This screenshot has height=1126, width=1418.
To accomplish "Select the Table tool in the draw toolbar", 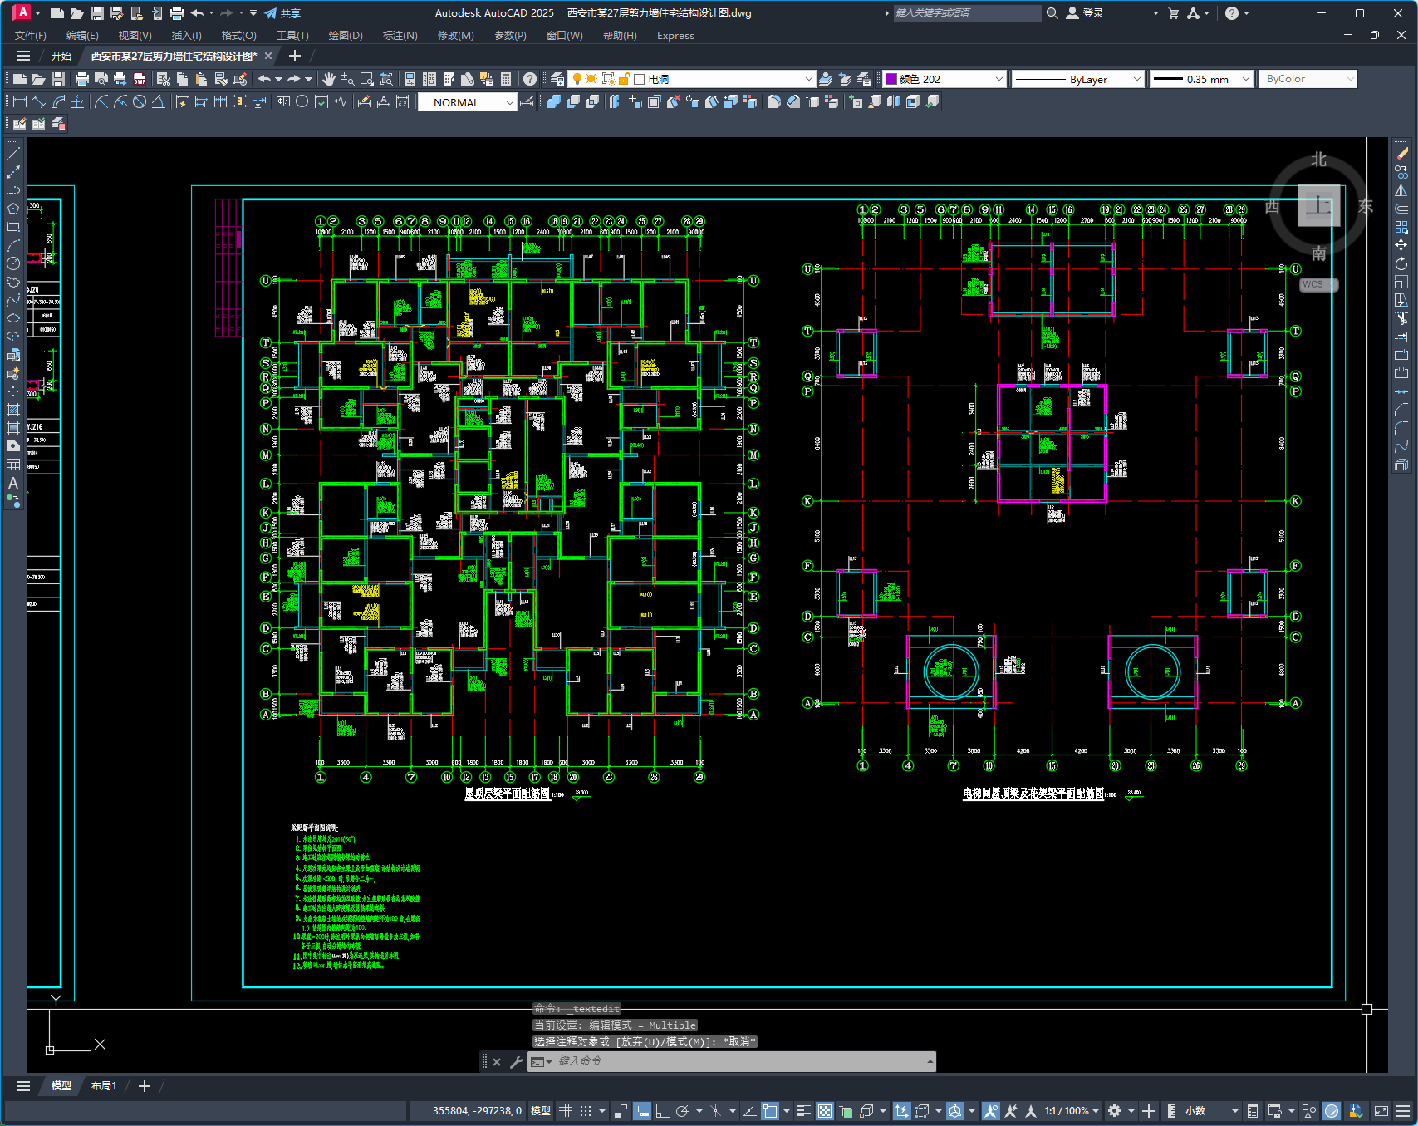I will click(x=13, y=465).
